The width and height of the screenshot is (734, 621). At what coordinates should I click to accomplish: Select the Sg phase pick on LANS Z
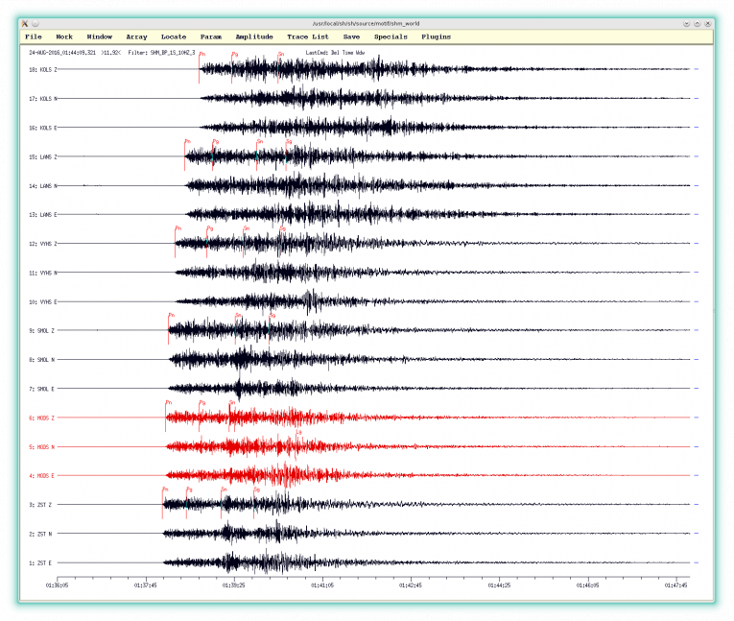coord(288,141)
